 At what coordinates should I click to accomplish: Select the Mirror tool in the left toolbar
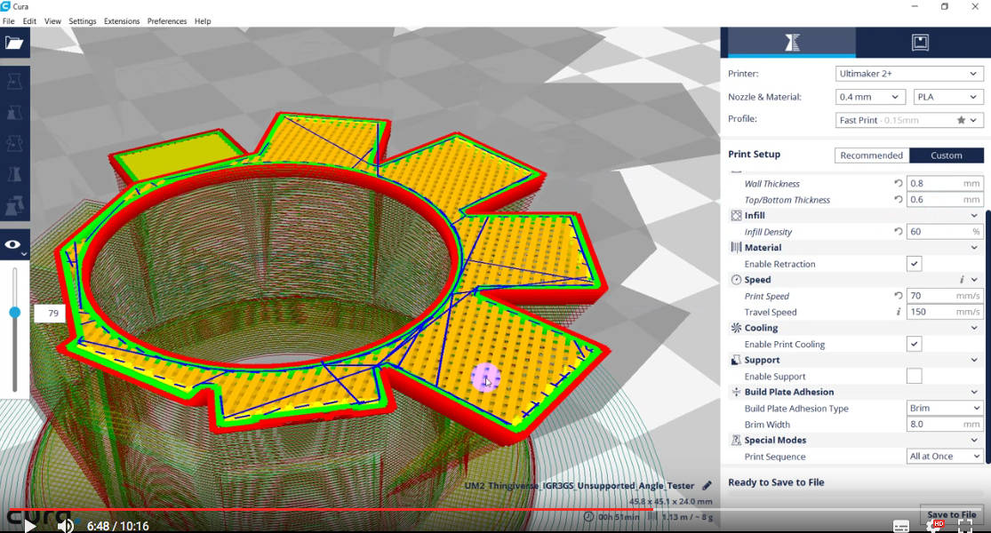coord(14,174)
